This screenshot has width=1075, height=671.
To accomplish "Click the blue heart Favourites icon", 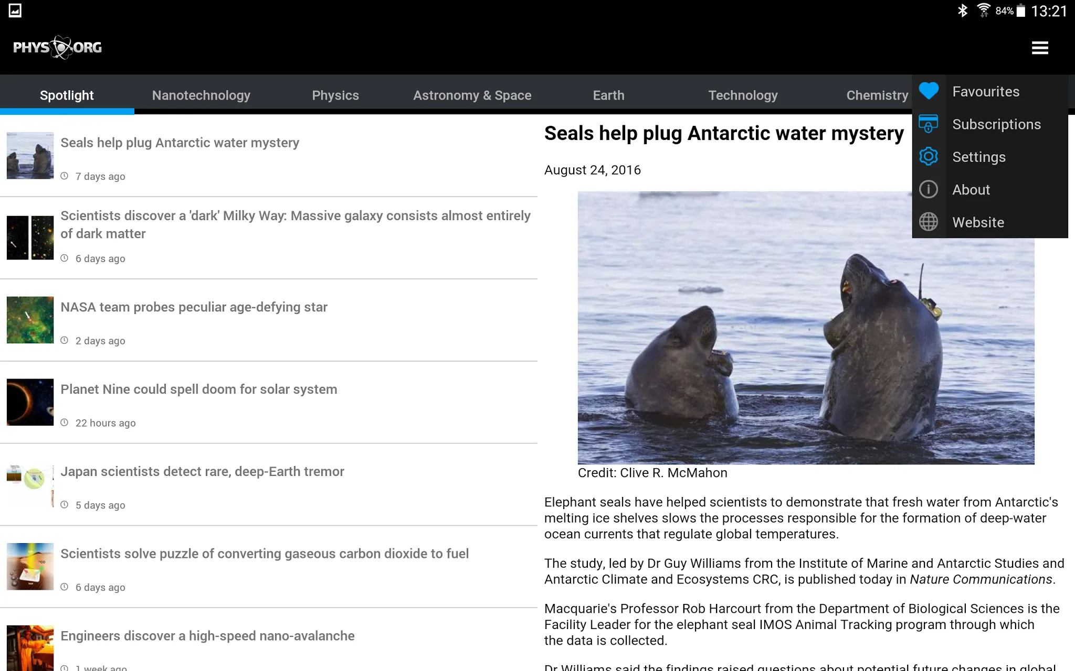I will (929, 91).
